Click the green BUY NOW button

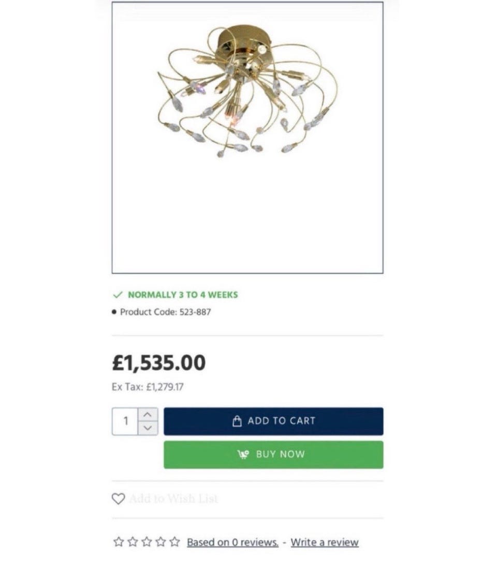point(273,455)
